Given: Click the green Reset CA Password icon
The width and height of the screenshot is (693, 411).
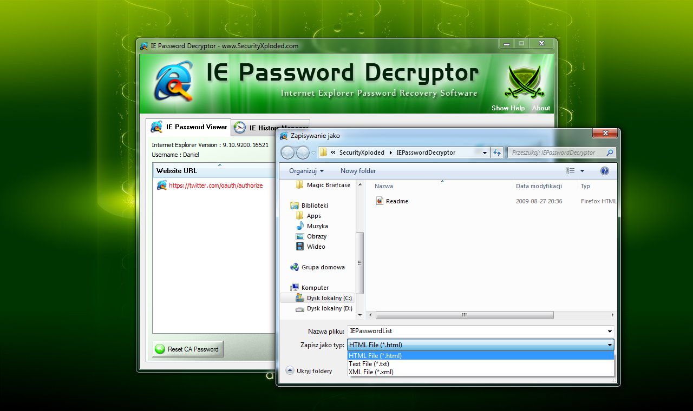Looking at the screenshot, I should [160, 349].
